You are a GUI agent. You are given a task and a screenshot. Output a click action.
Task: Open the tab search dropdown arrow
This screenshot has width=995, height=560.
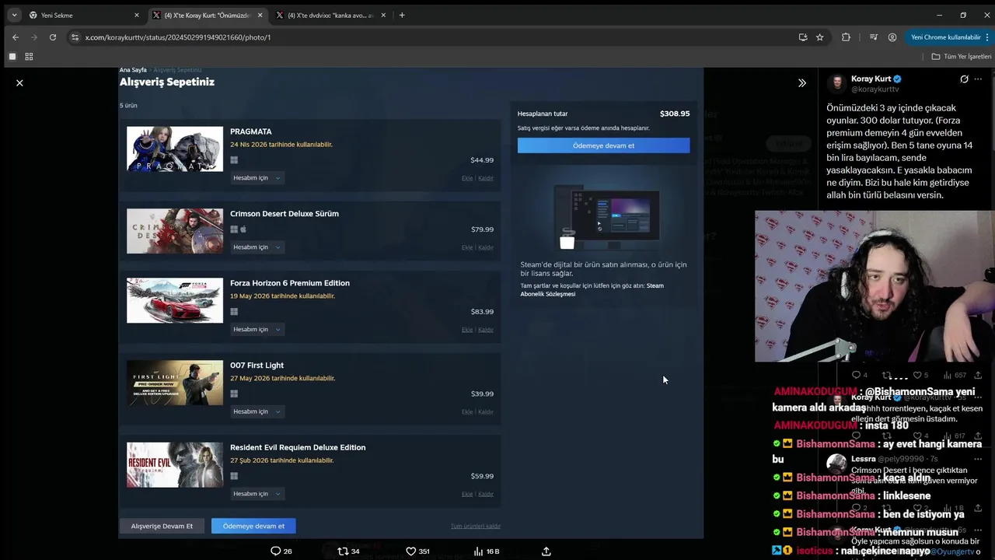pos(14,15)
